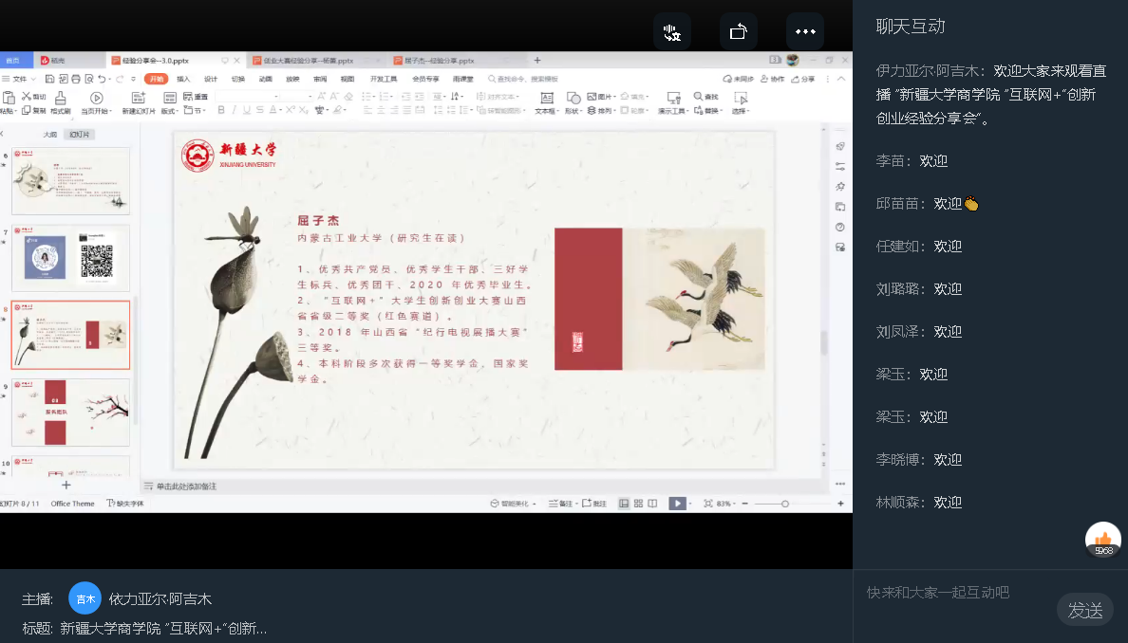Image resolution: width=1128 pixels, height=643 pixels.
Task: Switch to reading view icon in status bar
Action: (x=652, y=504)
